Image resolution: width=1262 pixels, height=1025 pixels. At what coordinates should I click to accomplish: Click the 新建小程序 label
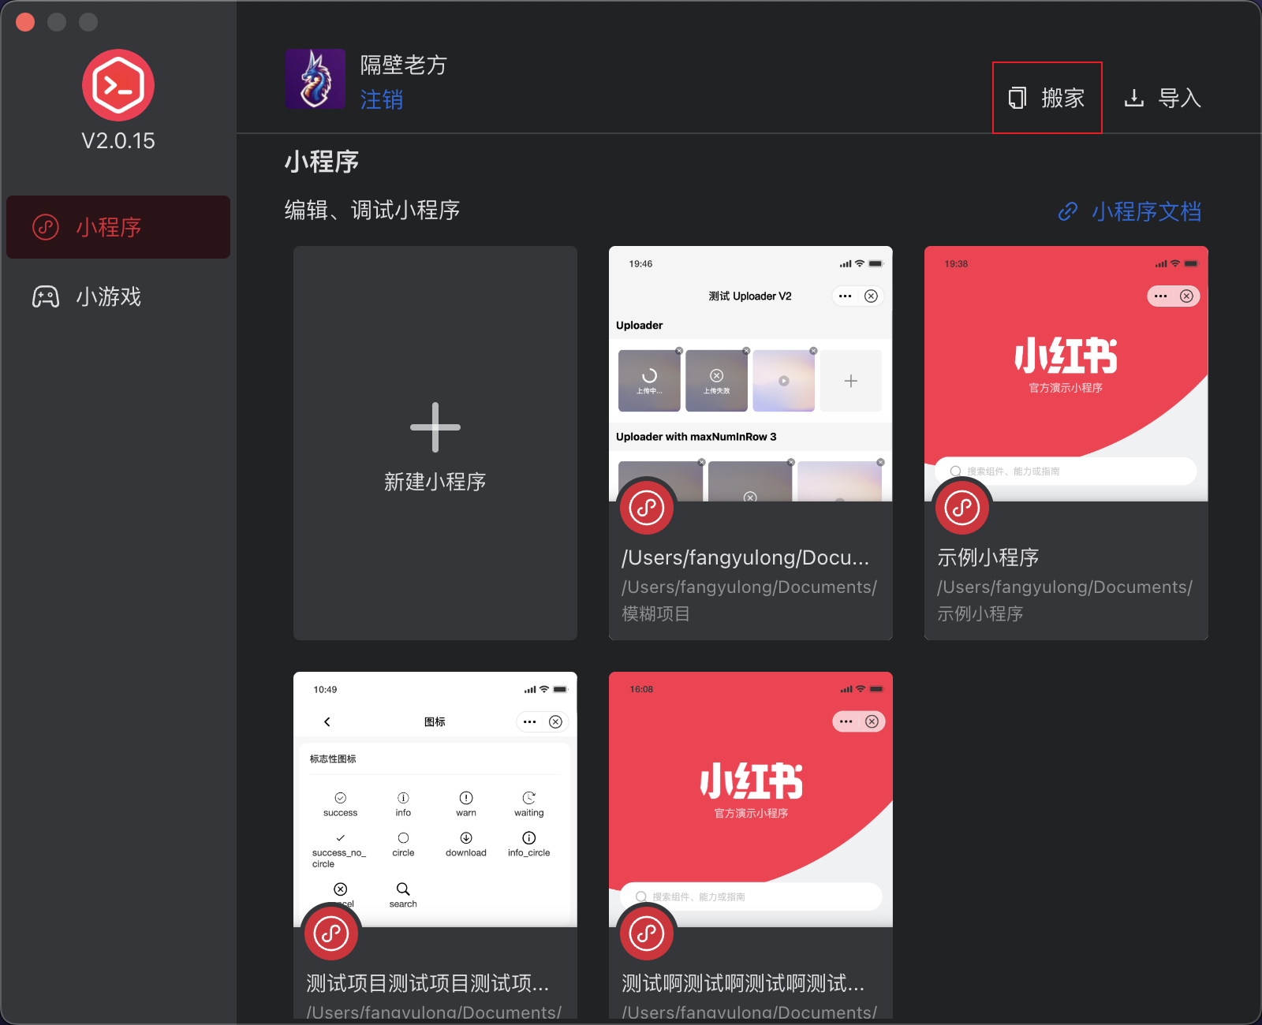tap(435, 482)
